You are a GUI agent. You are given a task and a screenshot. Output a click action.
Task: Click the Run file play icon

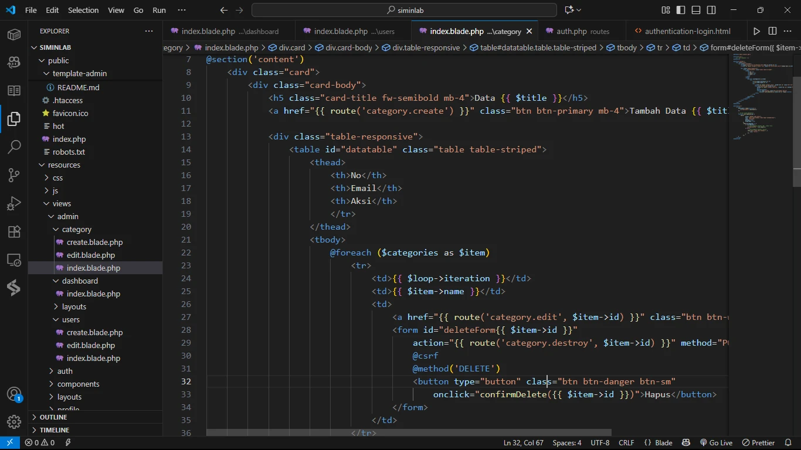click(x=756, y=31)
